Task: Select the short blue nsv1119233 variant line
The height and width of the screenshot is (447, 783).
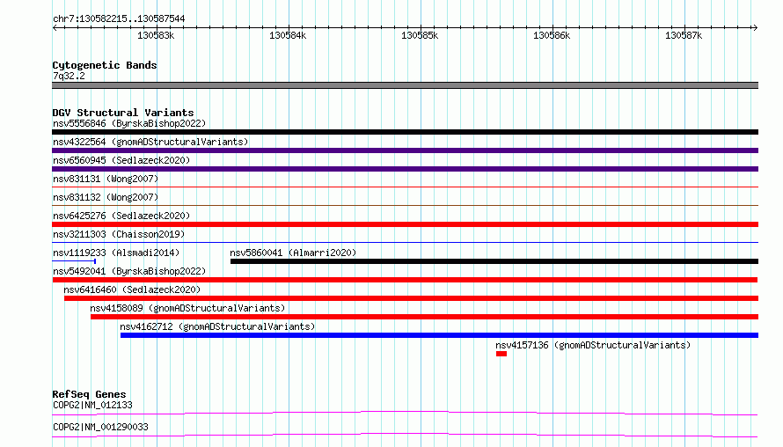Action: (74, 261)
